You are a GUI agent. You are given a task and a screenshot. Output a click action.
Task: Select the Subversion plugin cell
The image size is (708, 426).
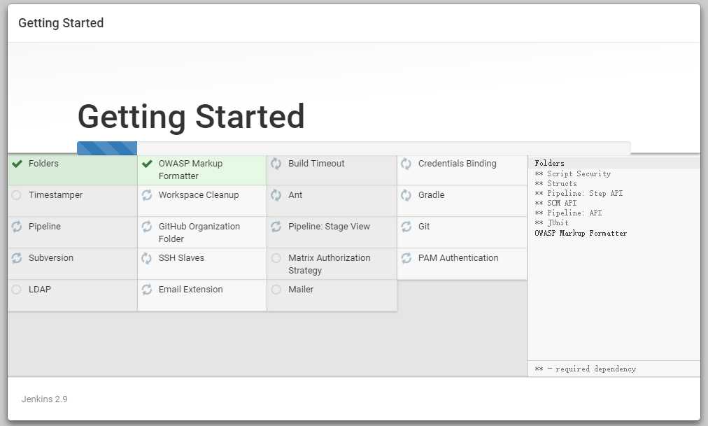[72, 264]
